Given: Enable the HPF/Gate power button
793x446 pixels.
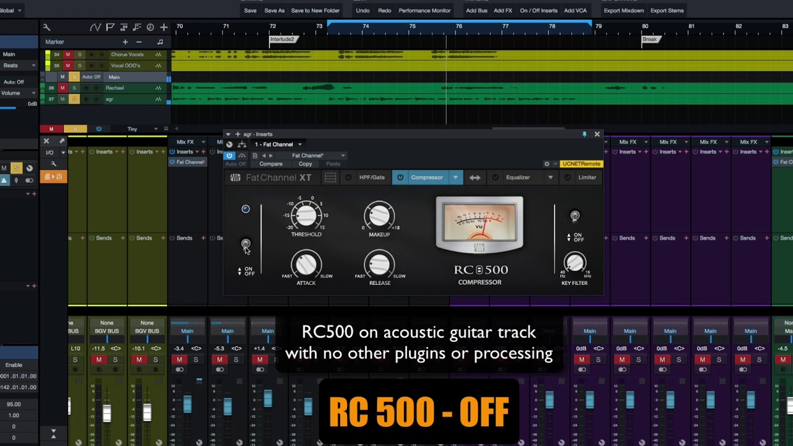Looking at the screenshot, I should tap(348, 178).
